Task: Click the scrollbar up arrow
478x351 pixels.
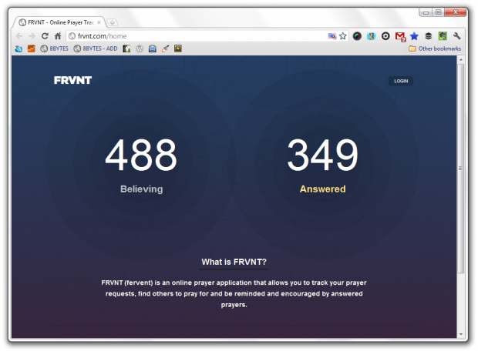Action: [461, 60]
